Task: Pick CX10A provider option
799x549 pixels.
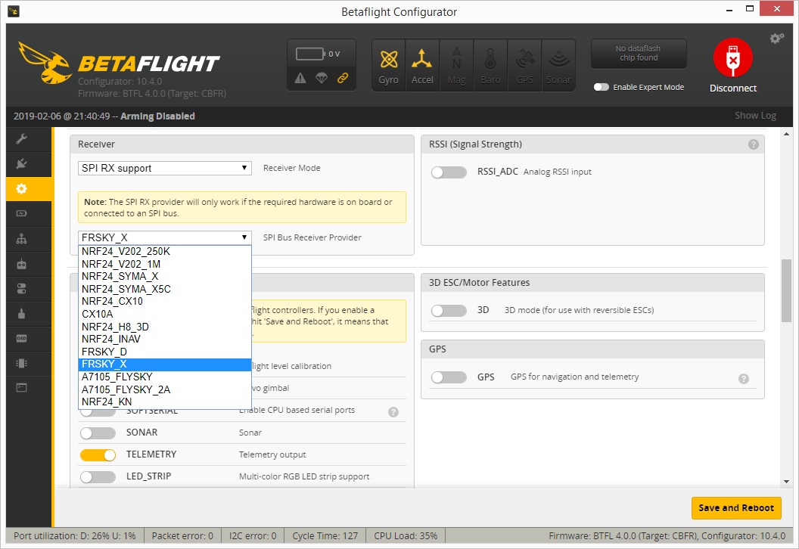Action: tap(165, 314)
